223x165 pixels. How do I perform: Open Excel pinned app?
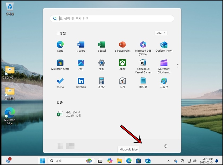[101, 47]
